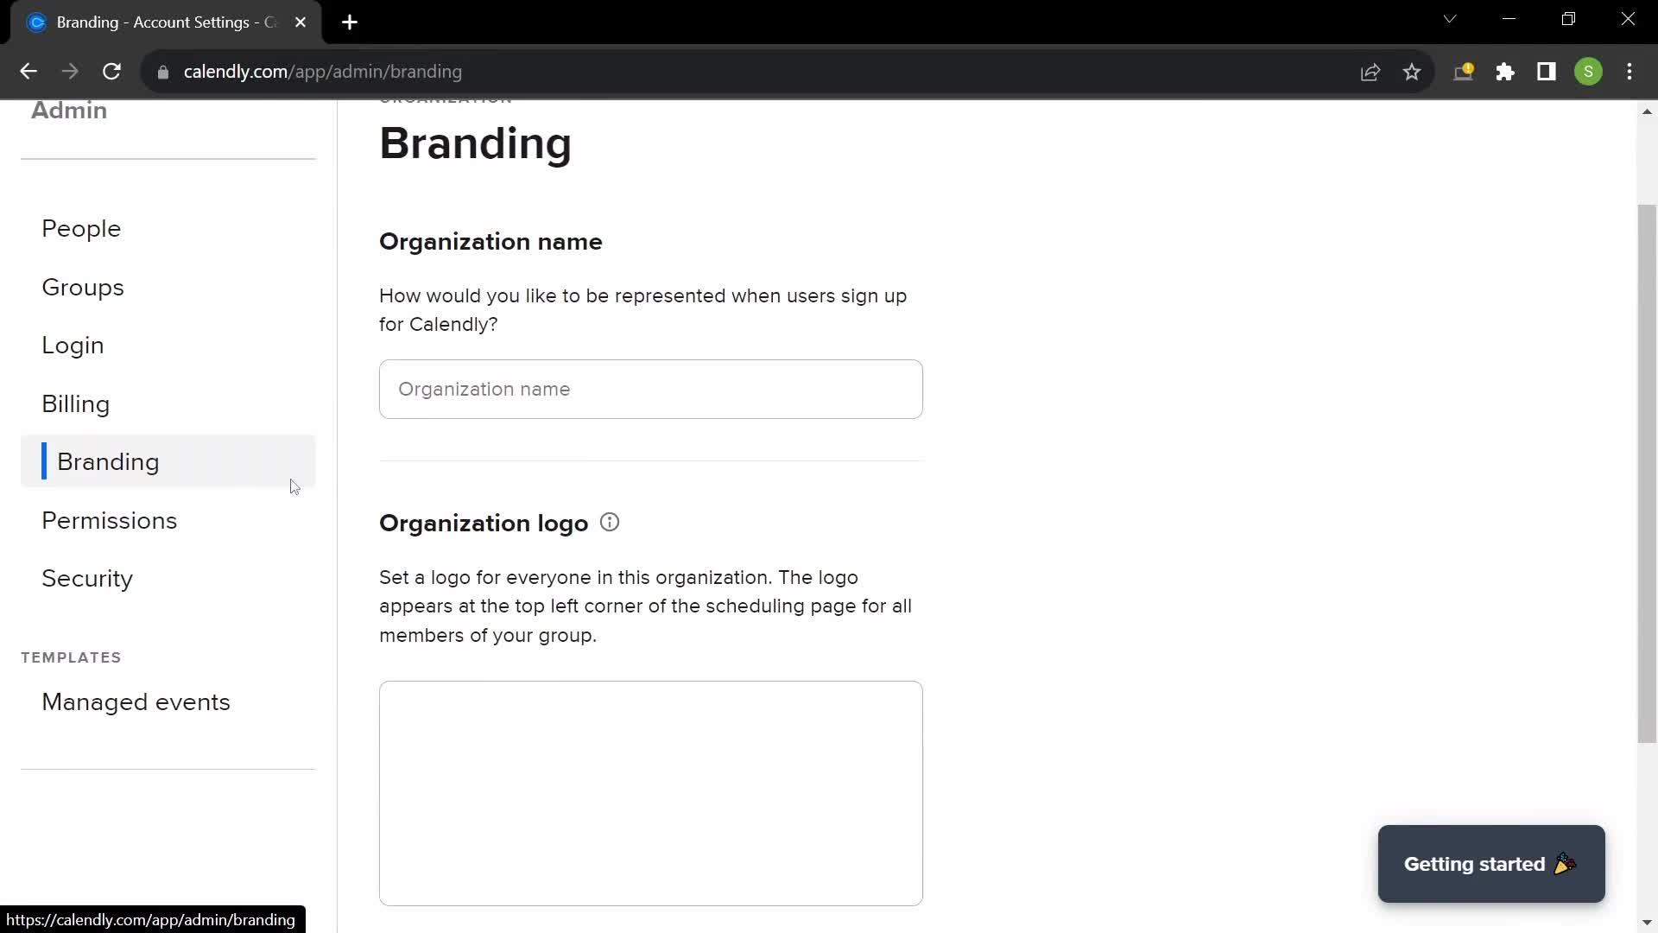Image resolution: width=1658 pixels, height=933 pixels.
Task: Expand the Admin section in sidebar
Action: pyautogui.click(x=69, y=110)
